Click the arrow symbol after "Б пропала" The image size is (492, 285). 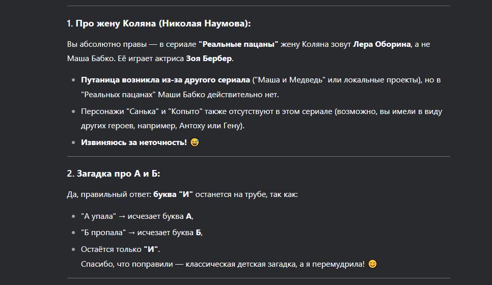(x=131, y=233)
